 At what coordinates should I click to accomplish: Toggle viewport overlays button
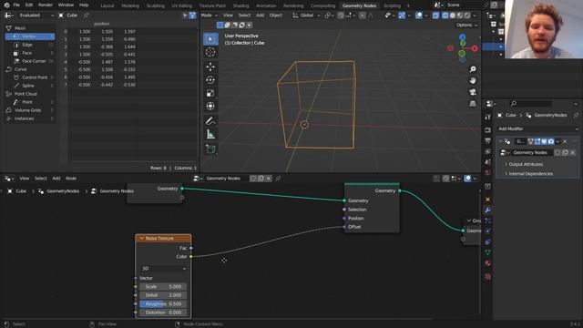[419, 15]
